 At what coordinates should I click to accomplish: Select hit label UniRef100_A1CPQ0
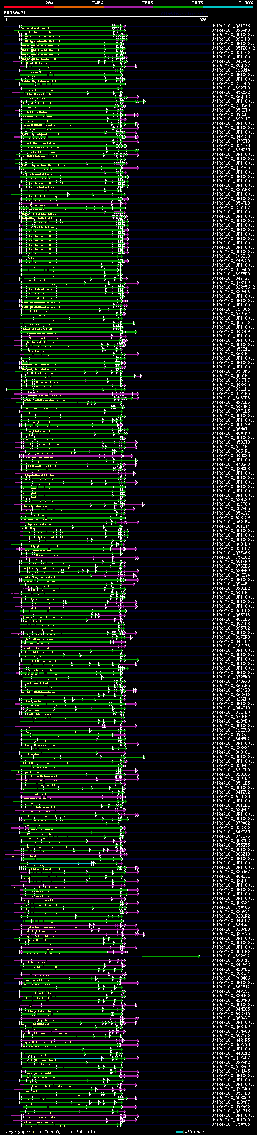click(230, 504)
